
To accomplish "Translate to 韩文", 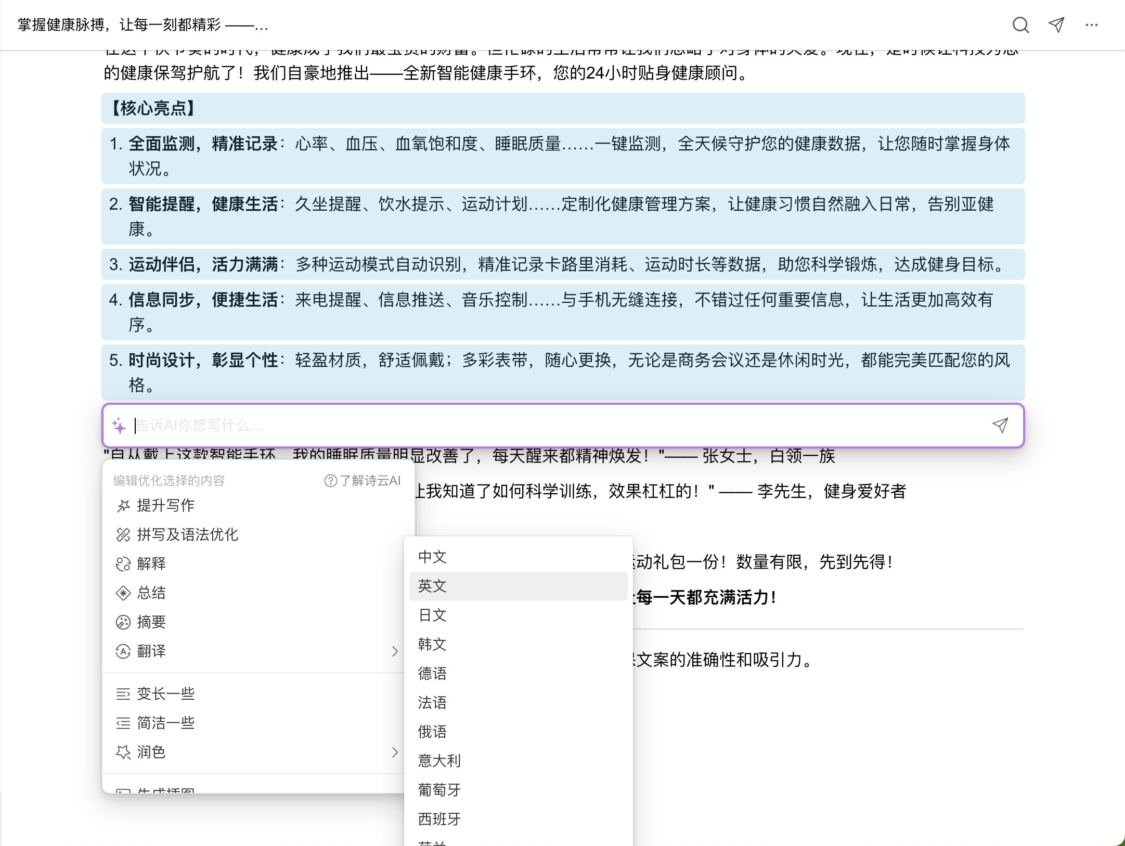I will coord(518,645).
